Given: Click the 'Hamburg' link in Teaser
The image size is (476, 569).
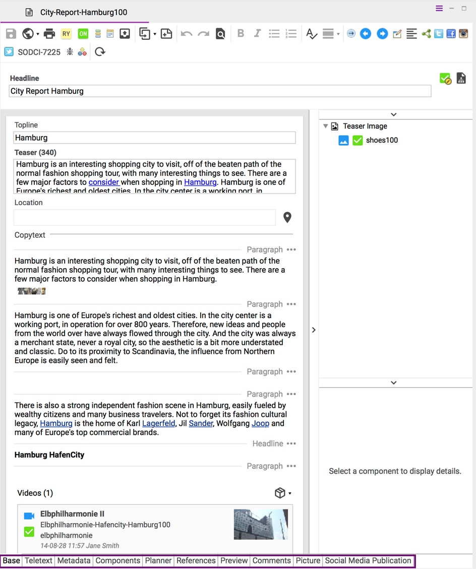Looking at the screenshot, I should (x=200, y=182).
